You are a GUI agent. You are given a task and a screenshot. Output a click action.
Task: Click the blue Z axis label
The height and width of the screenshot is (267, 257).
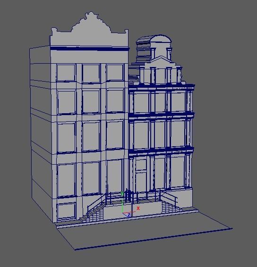point(129,215)
